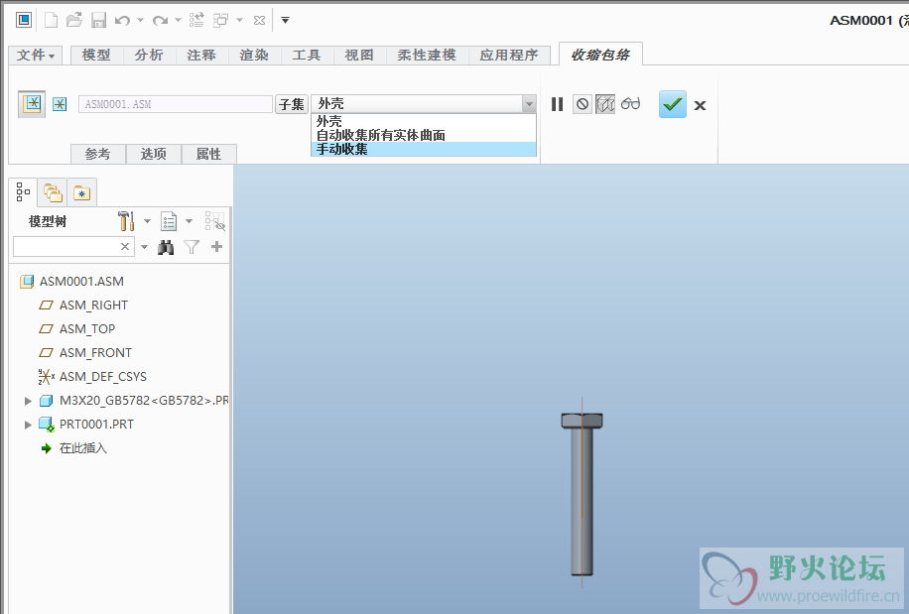The image size is (909, 614).
Task: Click the 子集 button
Action: click(292, 104)
